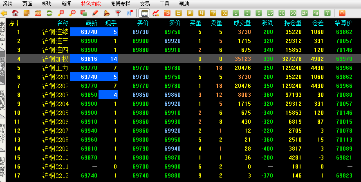Go to the home page icon
This screenshot has width=361, height=182.
tap(15, 13)
